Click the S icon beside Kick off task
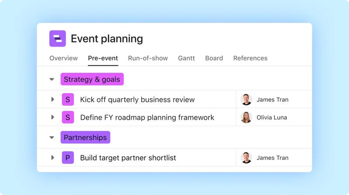This screenshot has height=195, width=349. [68, 100]
